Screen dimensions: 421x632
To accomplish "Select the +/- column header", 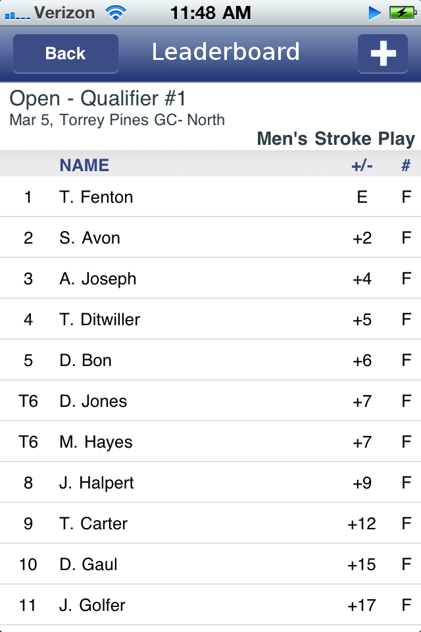I will pyautogui.click(x=362, y=165).
